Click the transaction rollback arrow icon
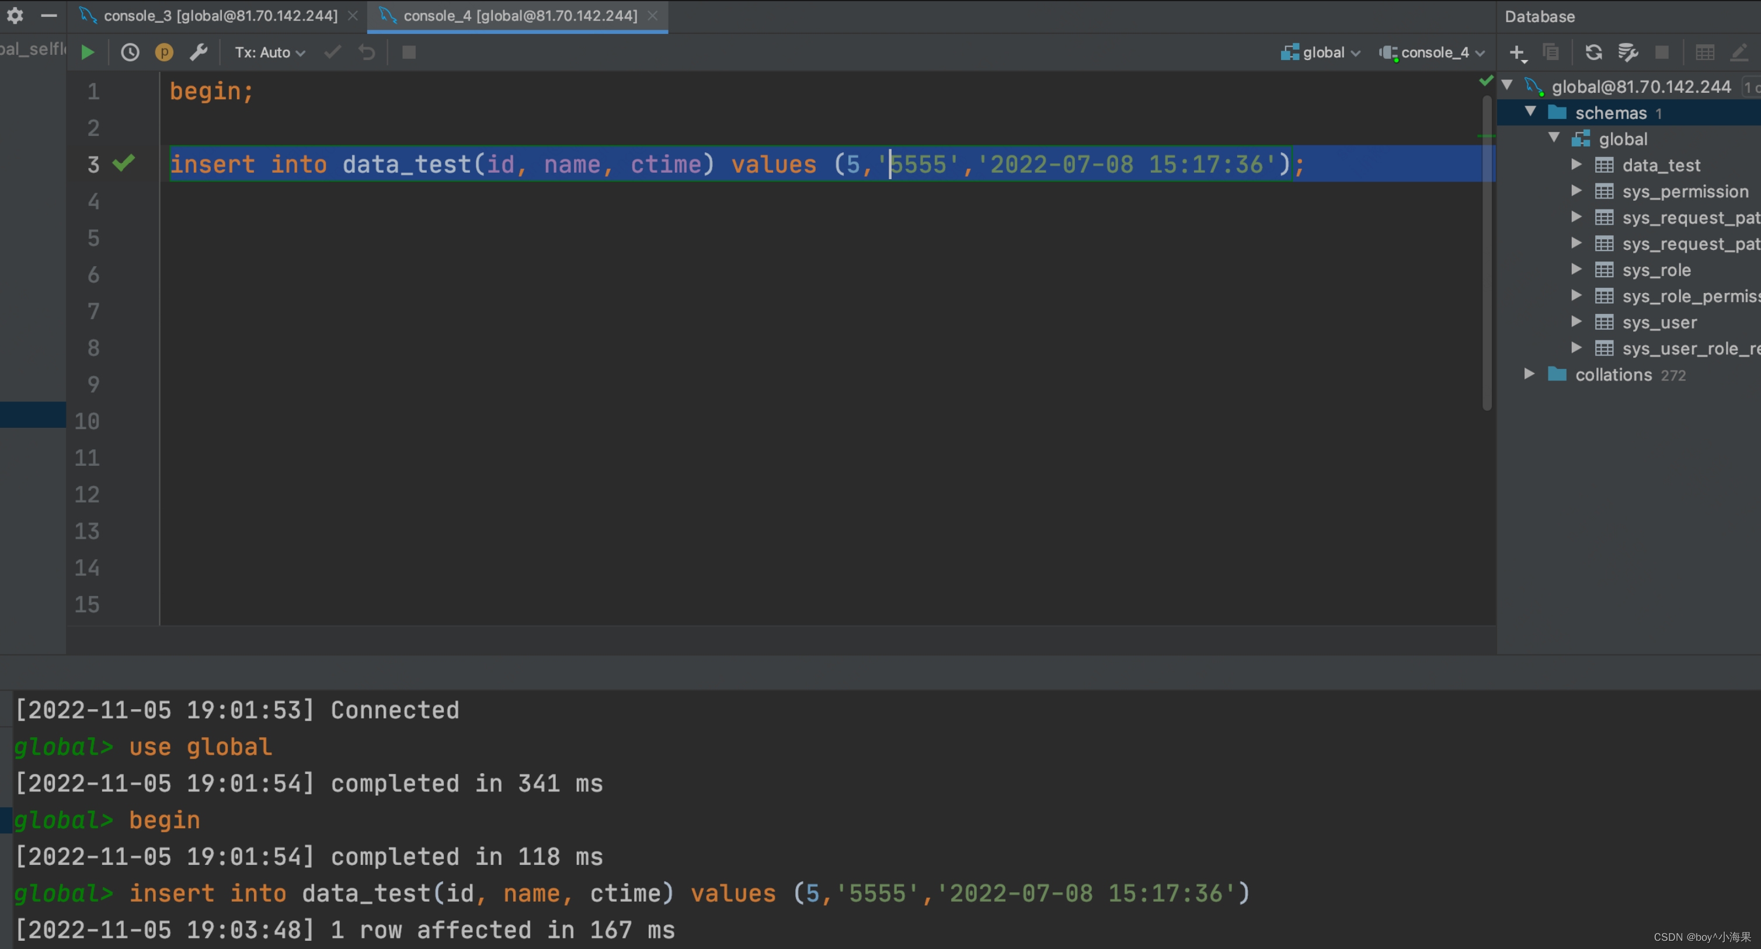This screenshot has height=949, width=1761. [x=367, y=53]
